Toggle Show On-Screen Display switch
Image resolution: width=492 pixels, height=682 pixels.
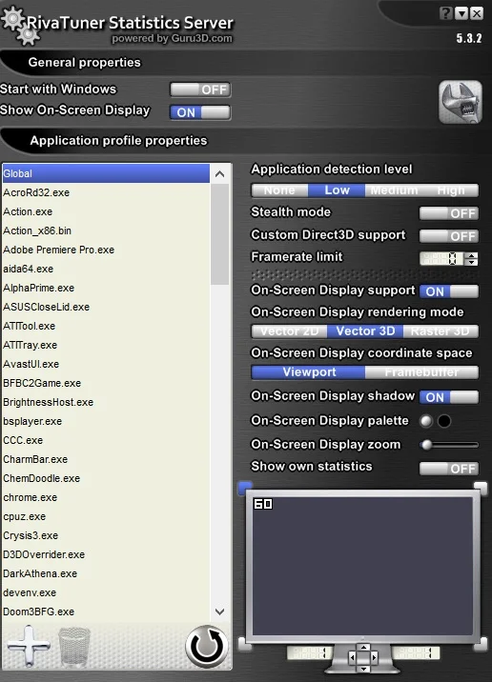[x=200, y=112]
